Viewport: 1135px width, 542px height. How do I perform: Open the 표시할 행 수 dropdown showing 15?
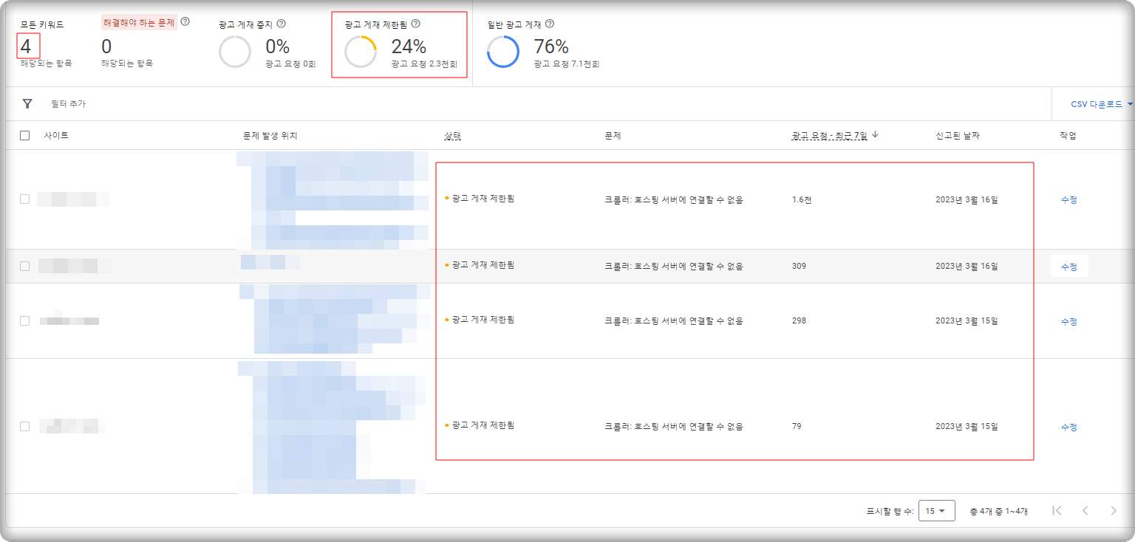coord(936,510)
